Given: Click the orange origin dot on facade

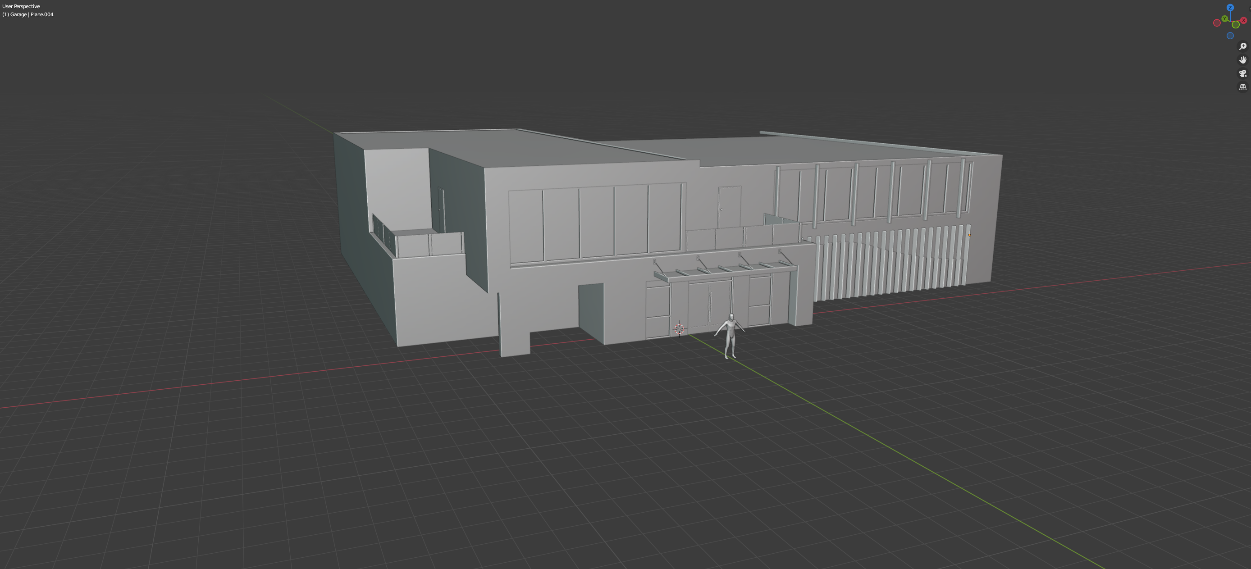Looking at the screenshot, I should [x=969, y=235].
